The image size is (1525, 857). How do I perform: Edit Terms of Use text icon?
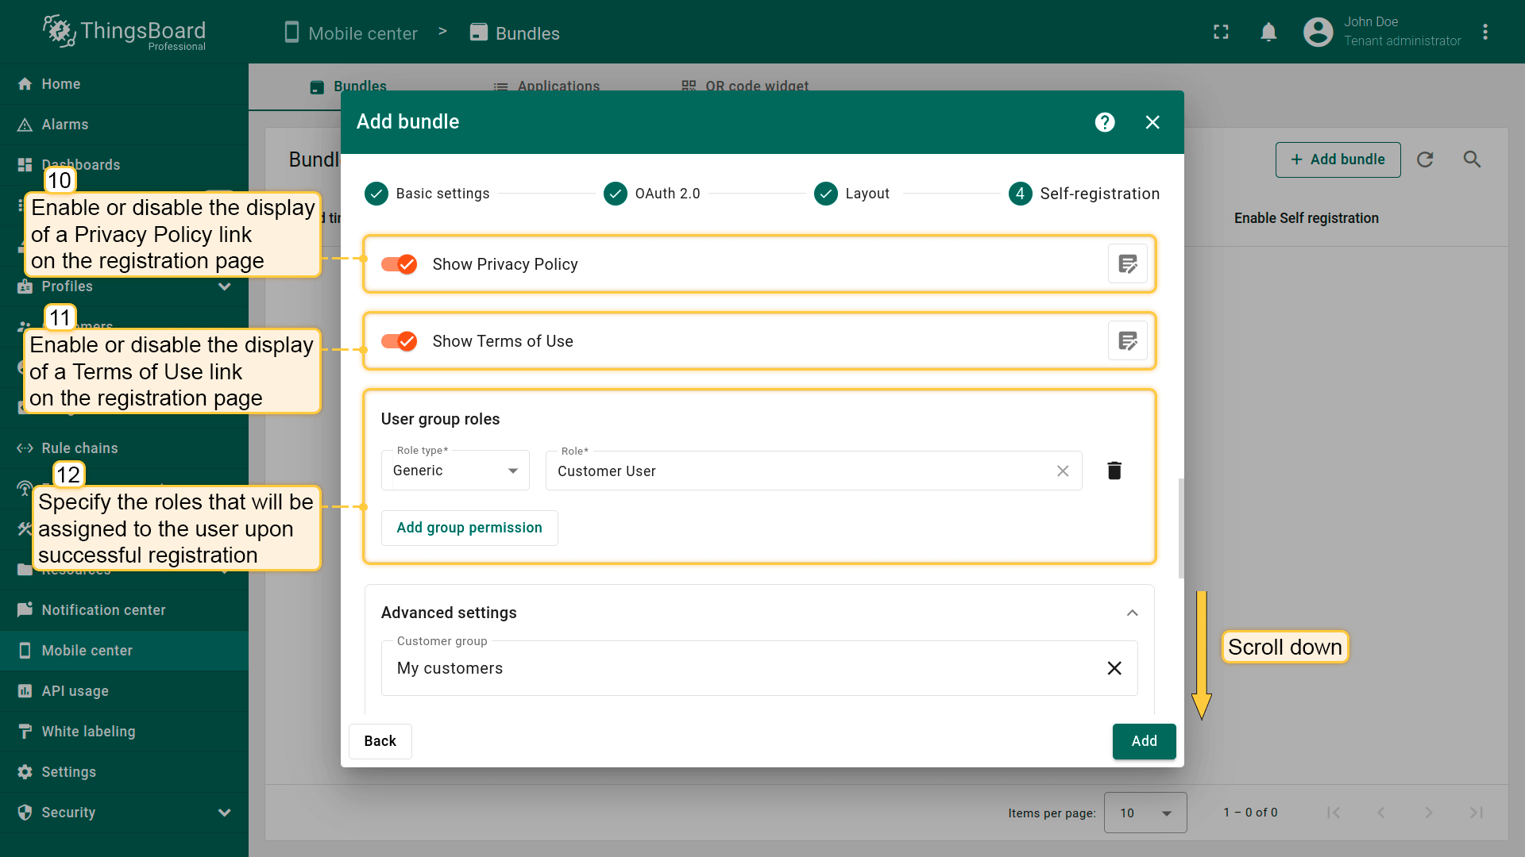point(1127,341)
